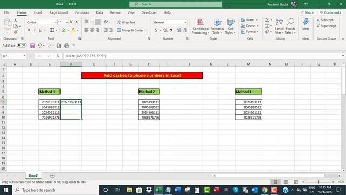This screenshot has height=195, width=346.
Task: Expand the formula bar chevron
Action: coord(343,56)
